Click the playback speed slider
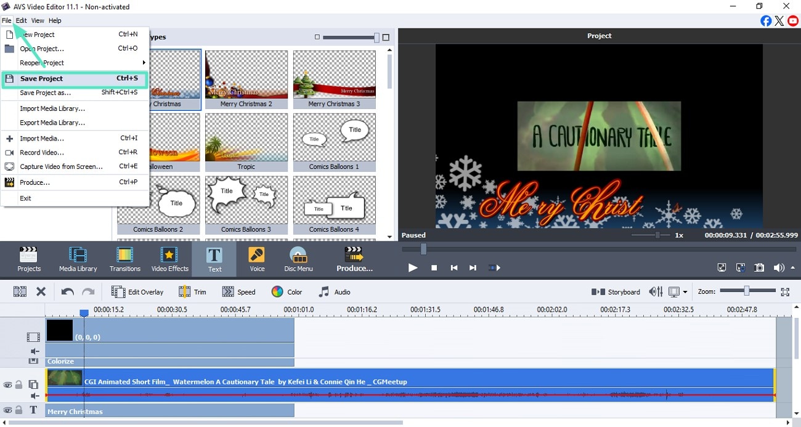The width and height of the screenshot is (801, 427). [x=651, y=235]
